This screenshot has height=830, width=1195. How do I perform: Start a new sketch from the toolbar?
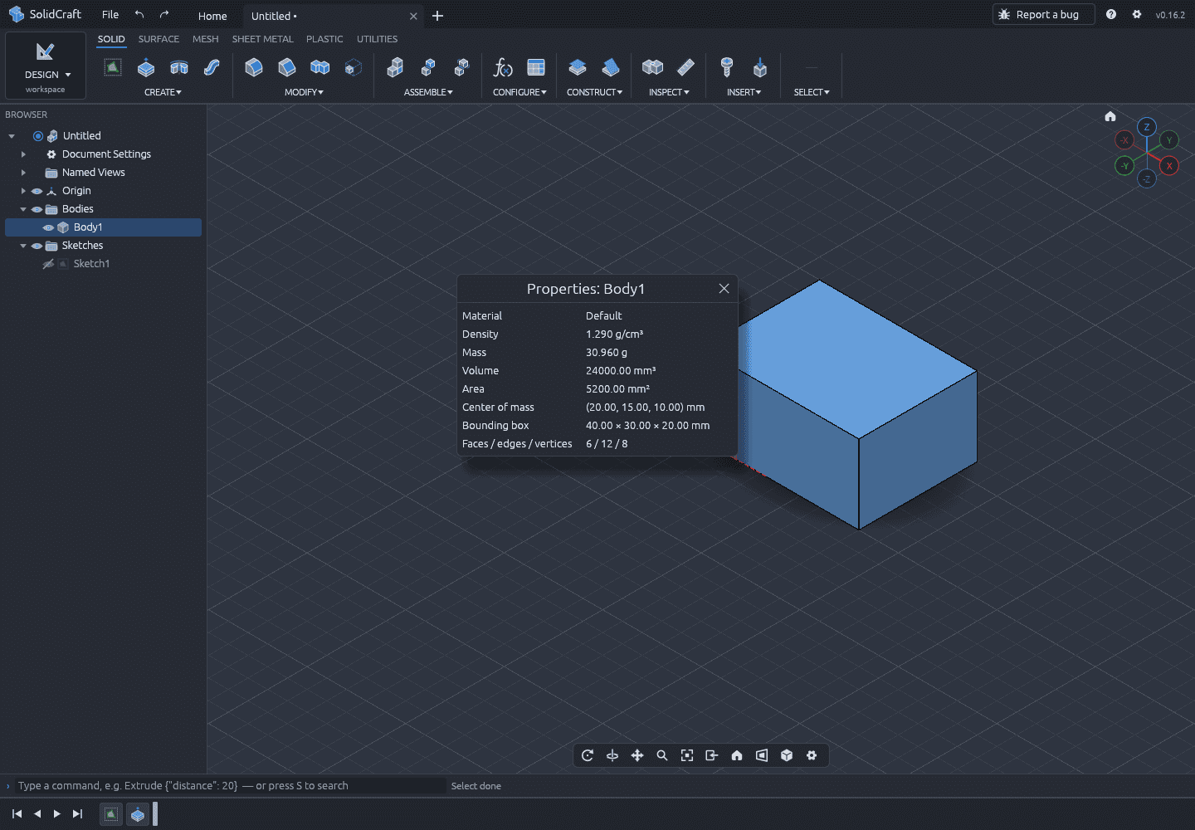tap(113, 67)
